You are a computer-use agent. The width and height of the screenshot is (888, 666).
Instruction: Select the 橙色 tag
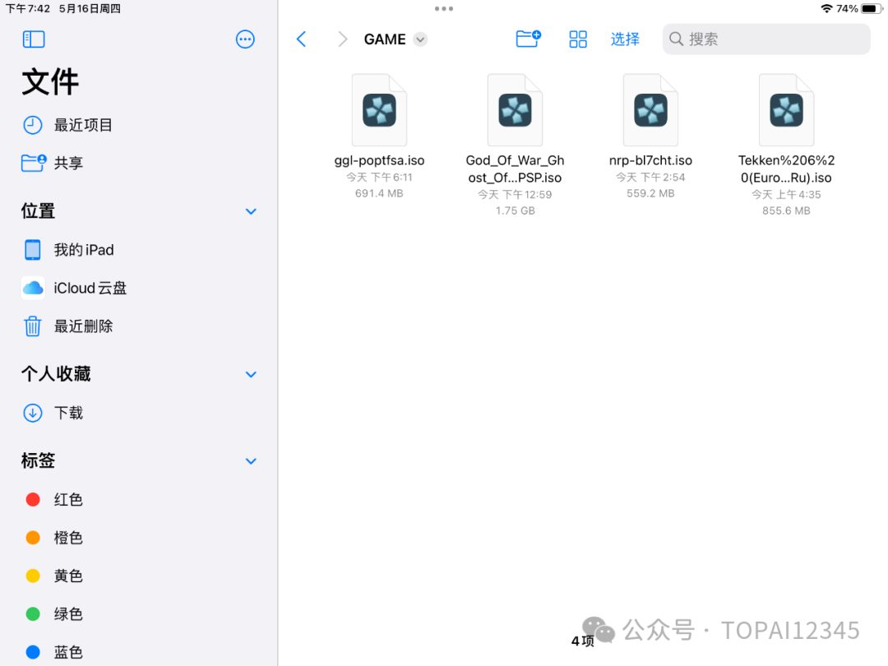[139, 538]
